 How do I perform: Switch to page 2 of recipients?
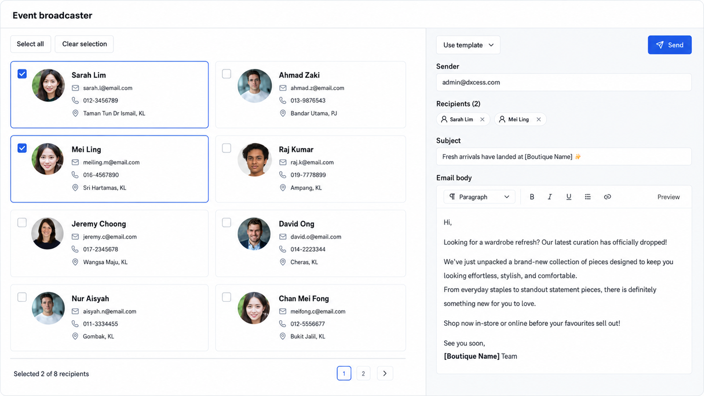point(363,373)
